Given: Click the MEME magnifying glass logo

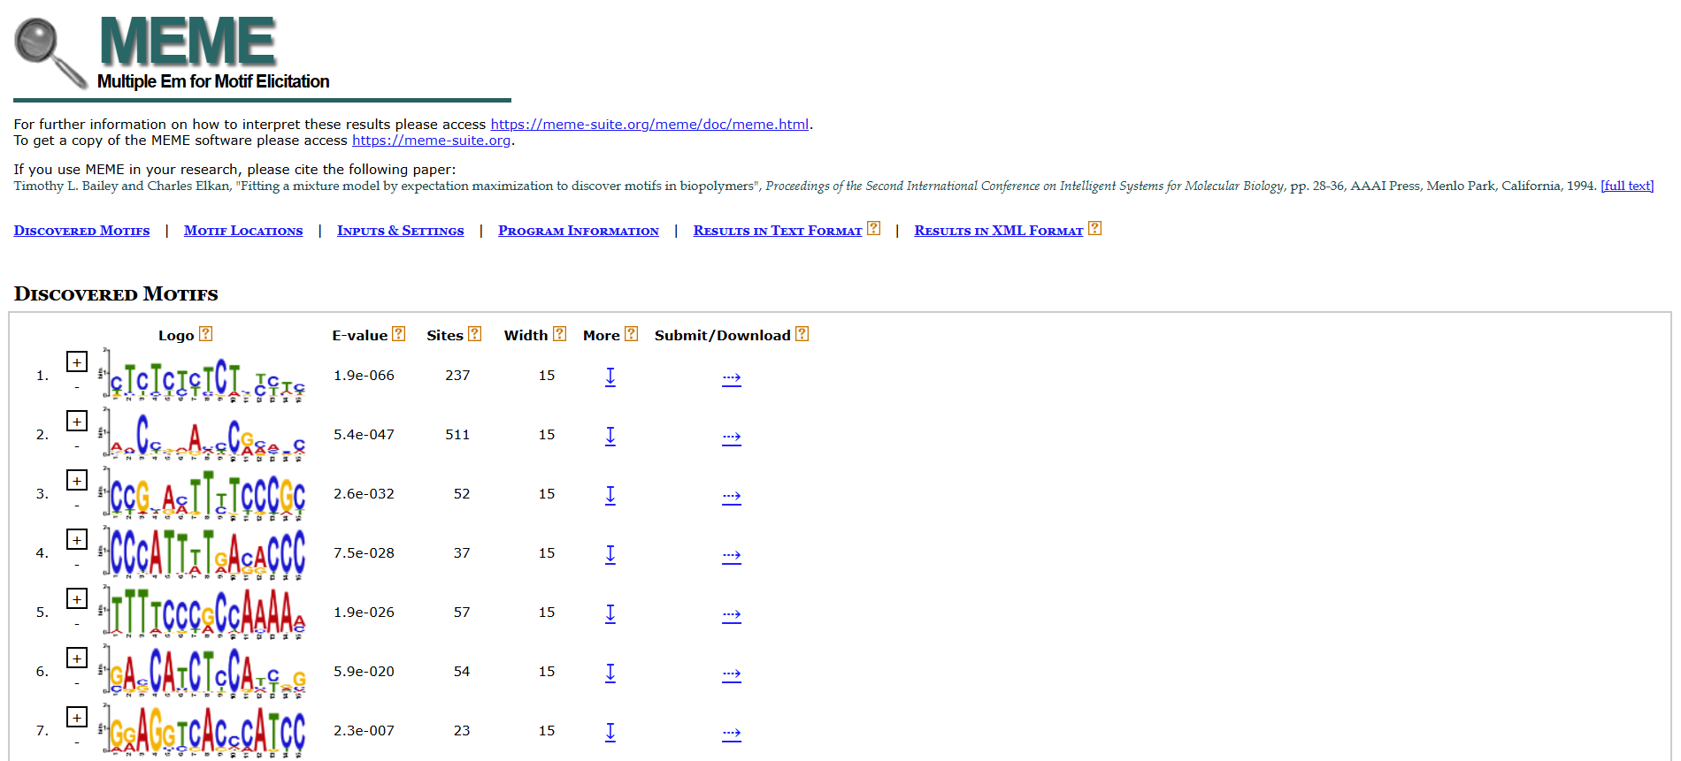Looking at the screenshot, I should click(50, 53).
